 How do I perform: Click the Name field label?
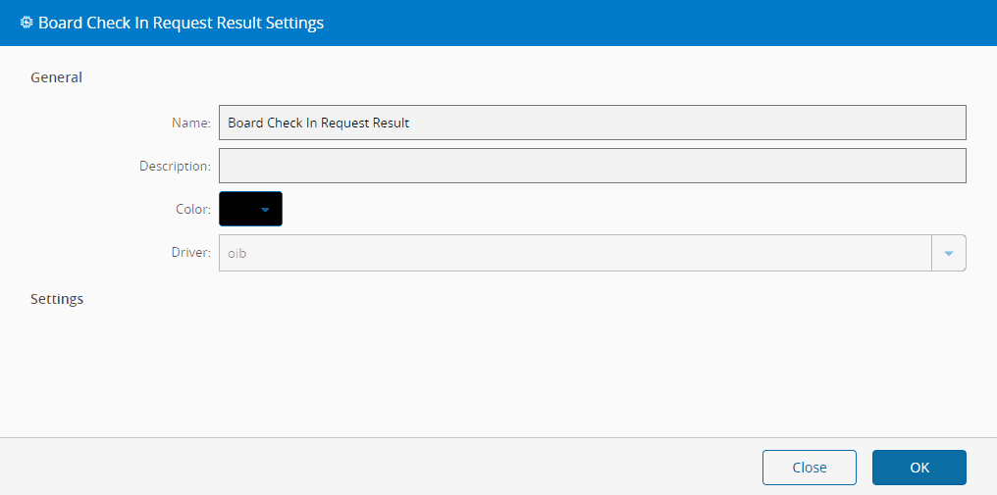(191, 124)
